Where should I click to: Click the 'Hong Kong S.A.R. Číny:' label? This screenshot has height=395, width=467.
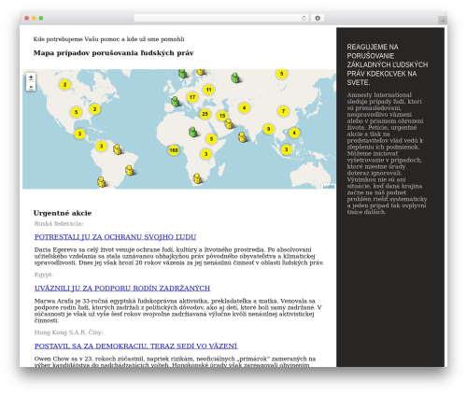68,332
